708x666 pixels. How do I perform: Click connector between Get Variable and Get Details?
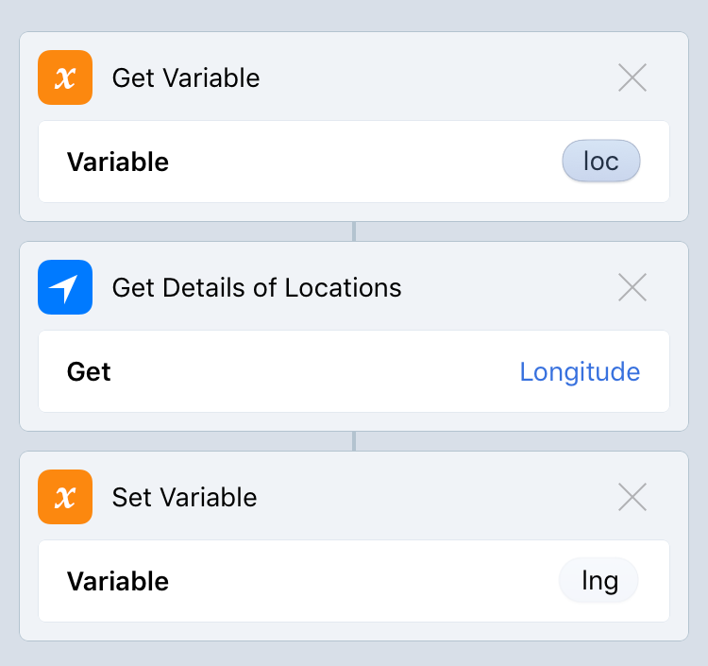tap(354, 231)
